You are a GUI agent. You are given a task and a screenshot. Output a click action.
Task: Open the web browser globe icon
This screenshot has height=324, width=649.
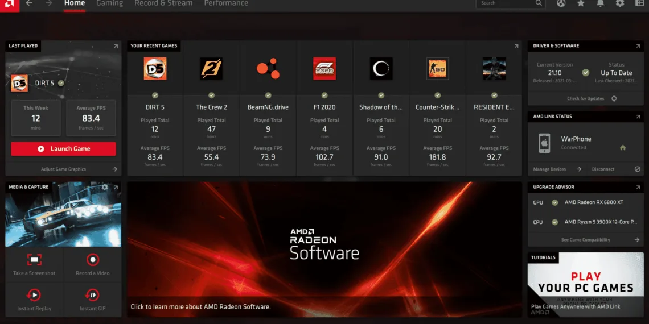(x=561, y=3)
